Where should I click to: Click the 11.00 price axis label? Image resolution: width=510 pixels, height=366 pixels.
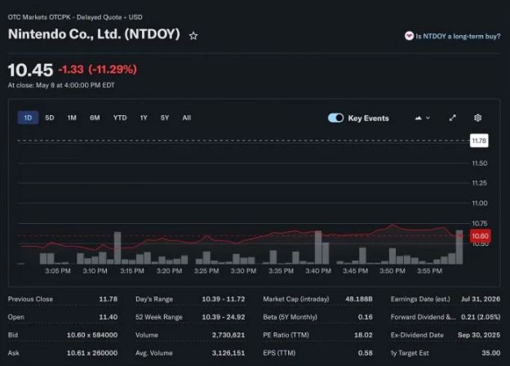(480, 203)
